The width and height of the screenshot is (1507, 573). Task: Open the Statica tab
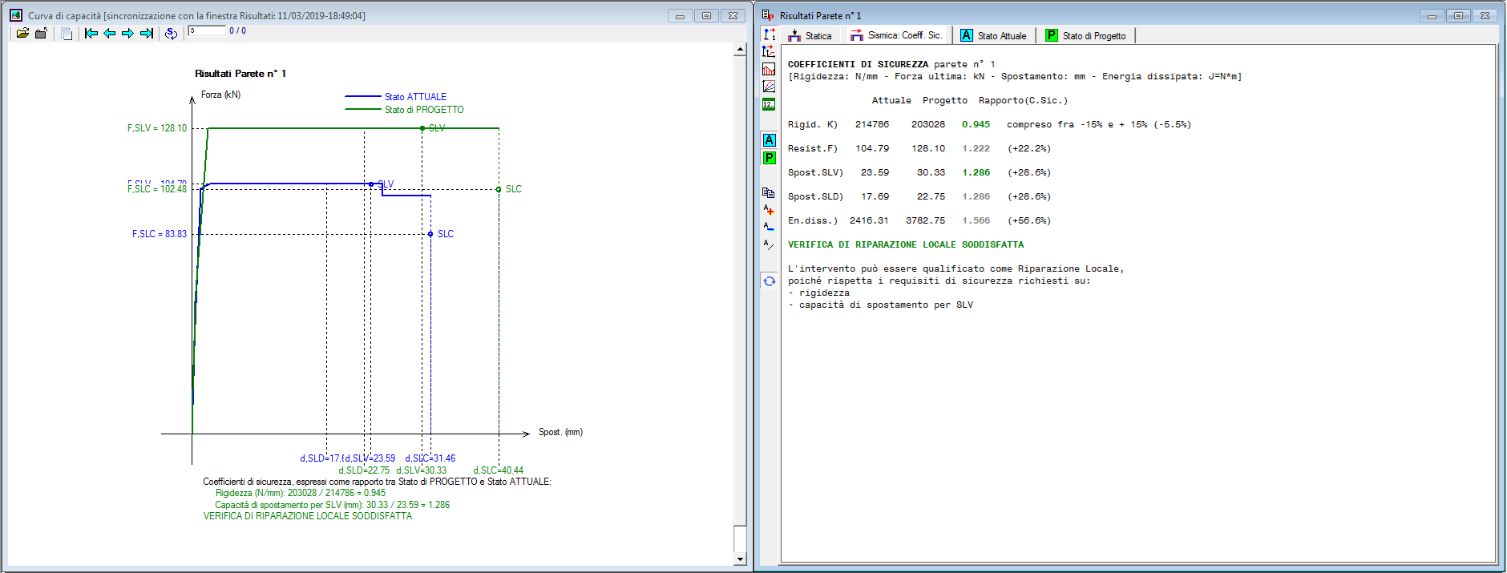tap(810, 35)
